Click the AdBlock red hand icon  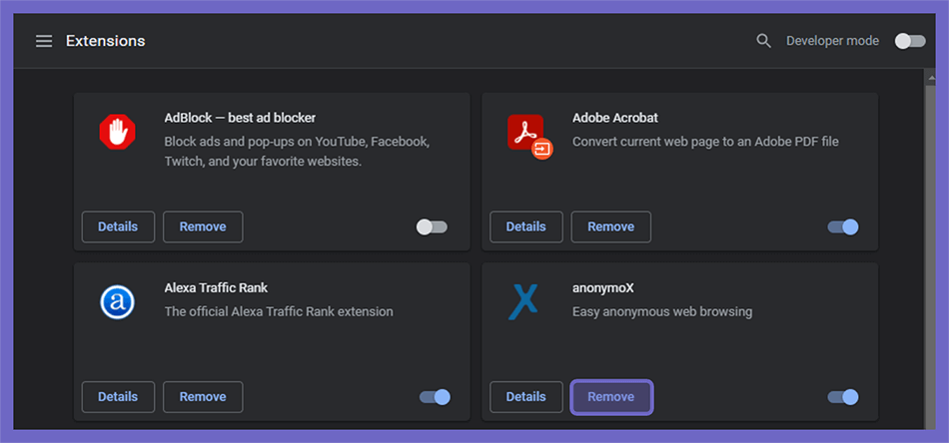[x=117, y=132]
